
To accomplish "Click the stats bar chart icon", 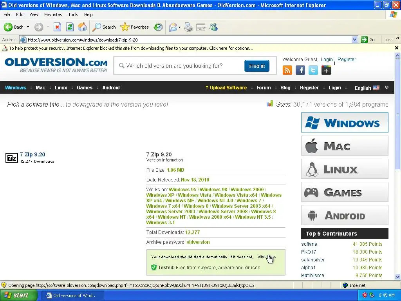I will click(x=270, y=103).
